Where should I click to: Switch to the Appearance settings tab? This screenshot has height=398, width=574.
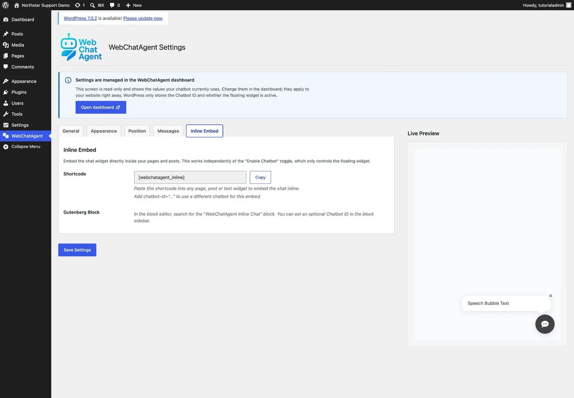point(104,131)
